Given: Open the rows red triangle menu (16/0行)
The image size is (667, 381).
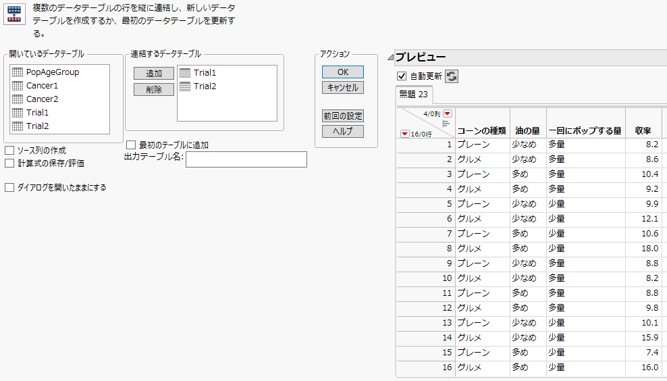Looking at the screenshot, I should (x=404, y=134).
